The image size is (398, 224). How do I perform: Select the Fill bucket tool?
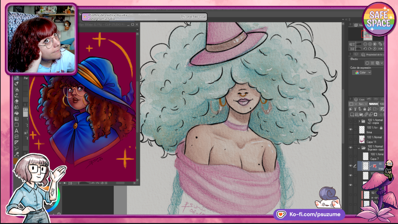(x=17, y=113)
